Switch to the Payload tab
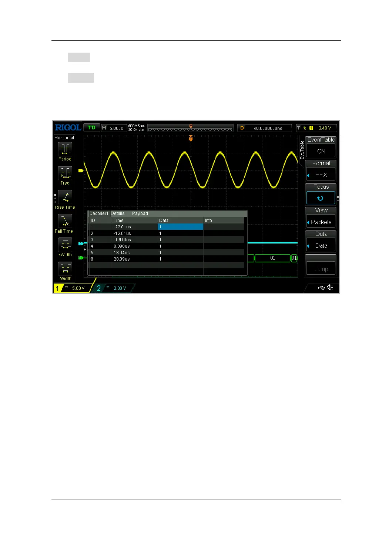The image size is (382, 540). pos(140,213)
